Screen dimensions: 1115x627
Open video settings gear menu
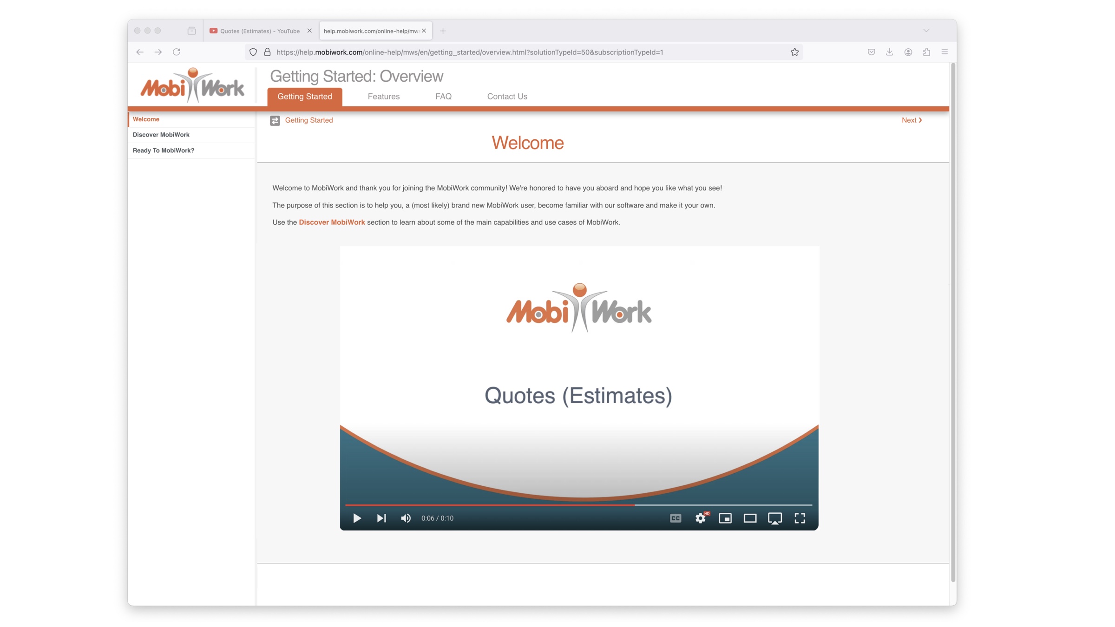700,518
